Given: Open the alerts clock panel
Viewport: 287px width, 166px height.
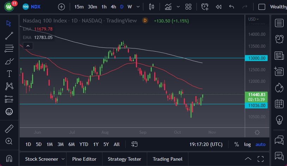Looking at the screenshot, I should tap(280, 39).
